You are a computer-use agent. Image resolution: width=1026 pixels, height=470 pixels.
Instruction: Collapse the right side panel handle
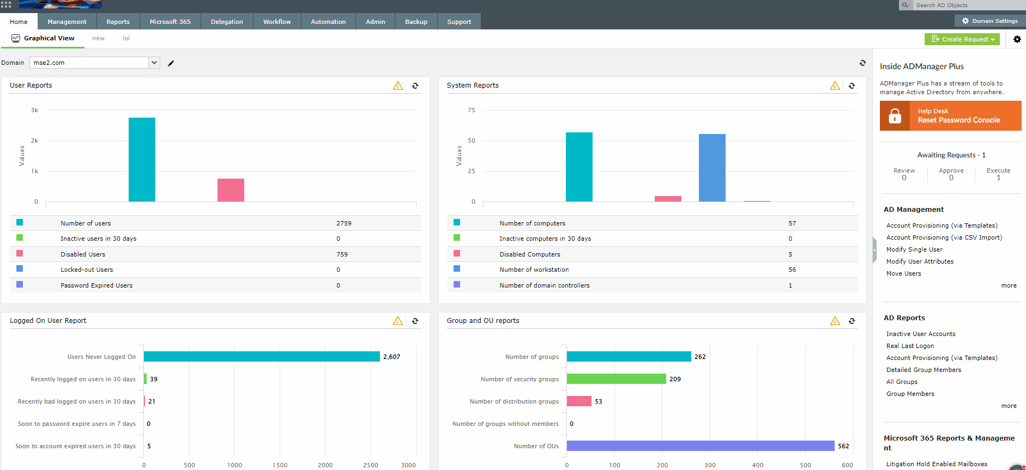click(x=874, y=251)
